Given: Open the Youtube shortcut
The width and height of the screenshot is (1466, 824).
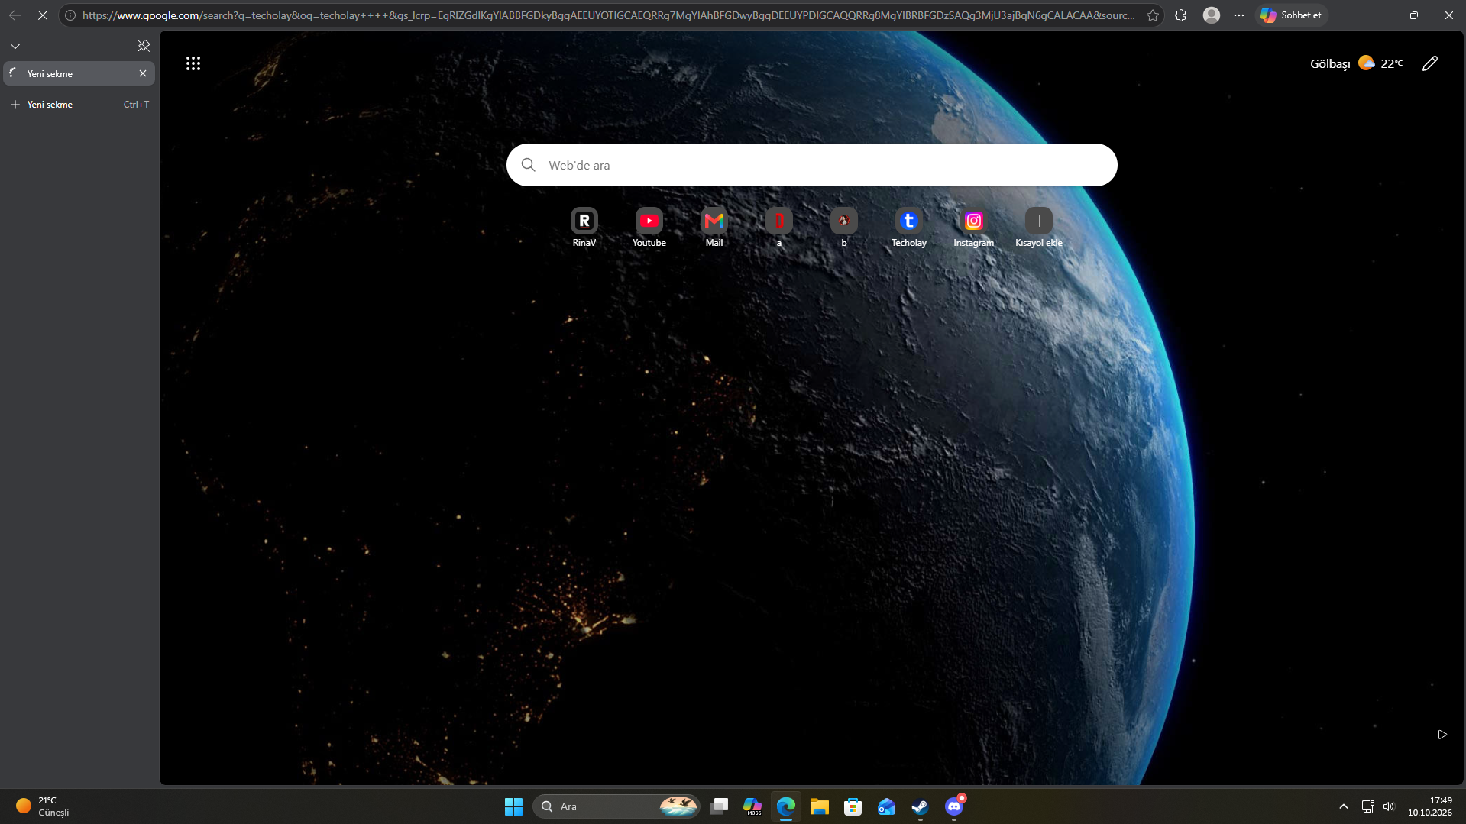Looking at the screenshot, I should (x=649, y=227).
